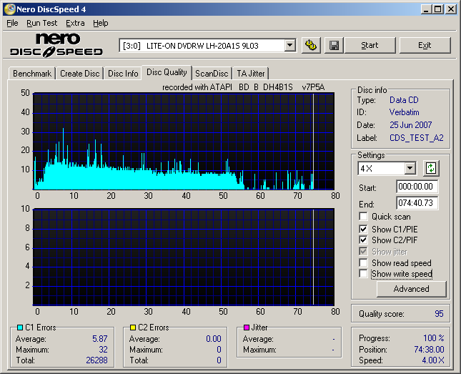Screen dimensions: 461x374
Task: Open the 4X scan speed dropdown
Action: 410,168
